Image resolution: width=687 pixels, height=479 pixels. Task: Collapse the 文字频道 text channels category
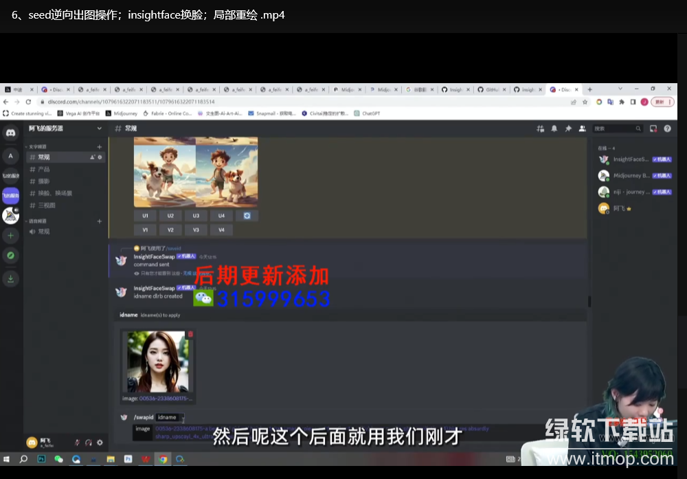pos(38,147)
